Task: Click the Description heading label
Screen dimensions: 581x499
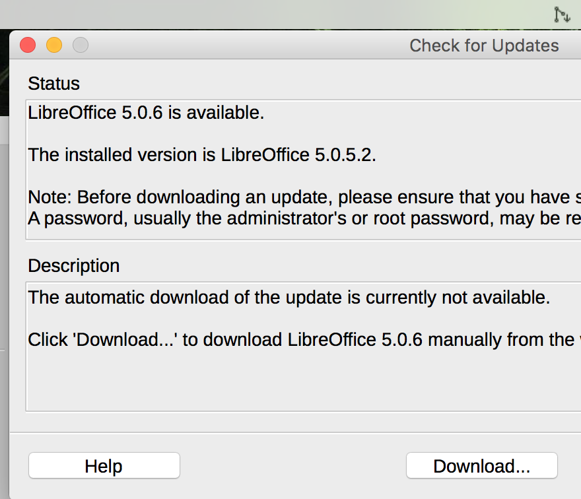Action: click(x=74, y=265)
